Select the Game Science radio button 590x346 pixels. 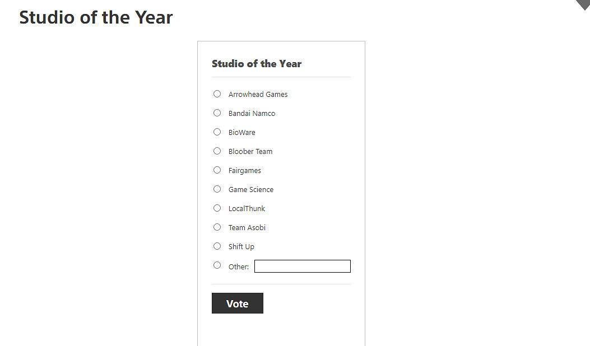click(217, 189)
